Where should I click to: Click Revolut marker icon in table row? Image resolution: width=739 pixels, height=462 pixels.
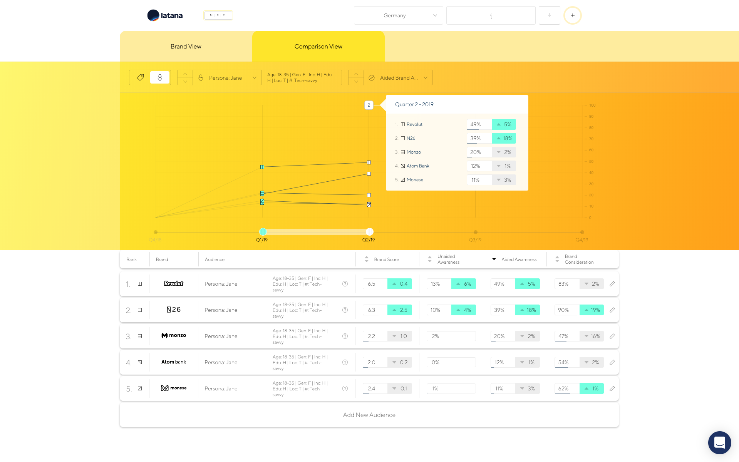tap(140, 284)
